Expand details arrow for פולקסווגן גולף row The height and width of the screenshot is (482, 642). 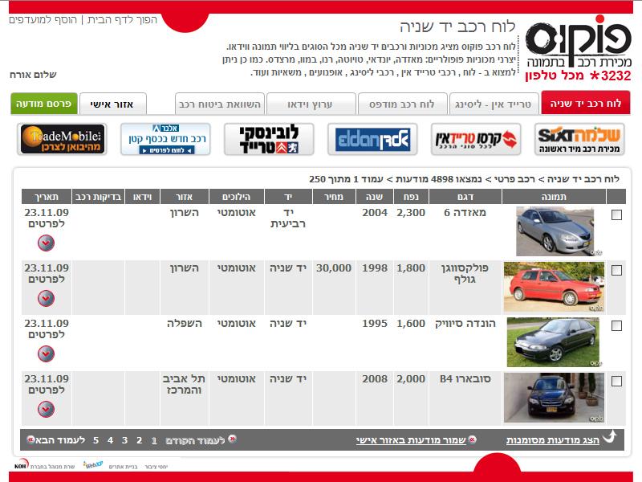[46, 298]
